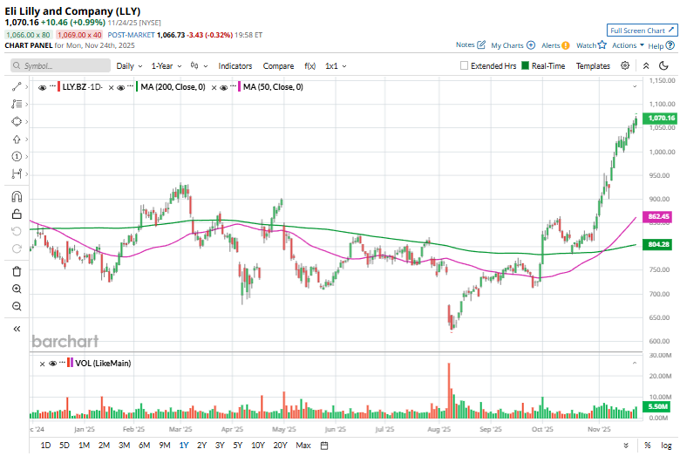Enable the Extended Hrs checkbox
The image size is (680, 456).
pos(465,66)
